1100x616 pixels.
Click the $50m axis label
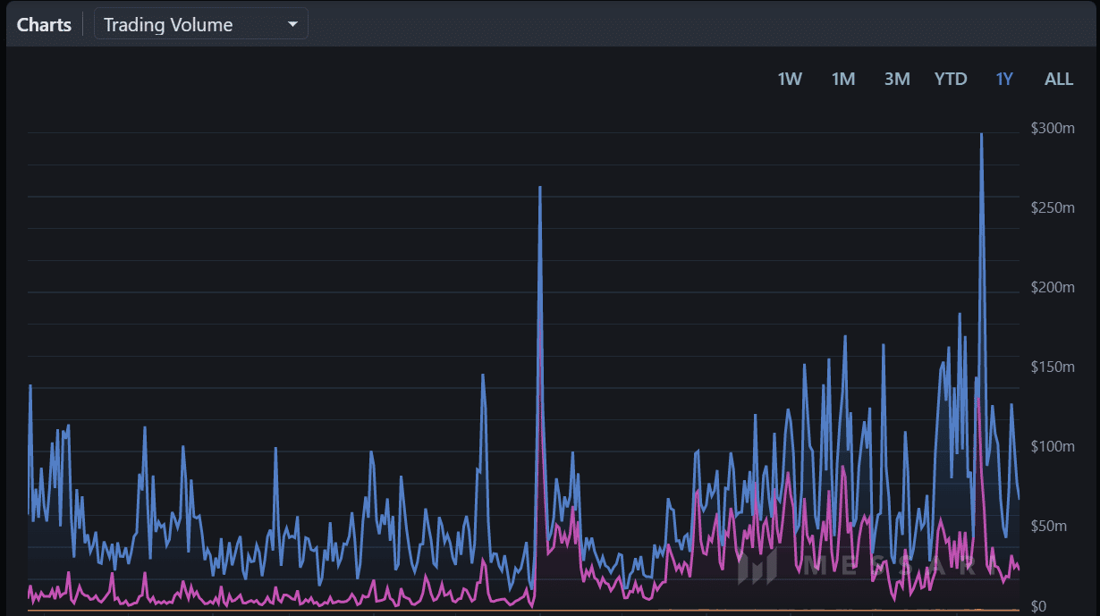(1049, 526)
